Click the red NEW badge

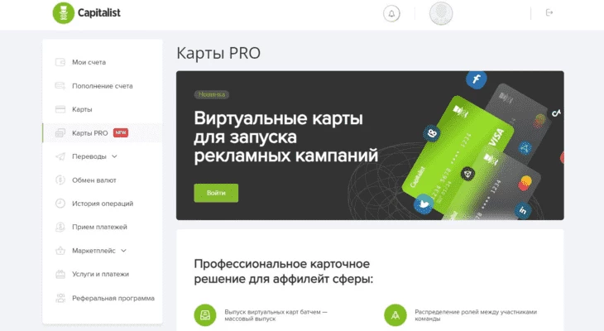pos(121,132)
